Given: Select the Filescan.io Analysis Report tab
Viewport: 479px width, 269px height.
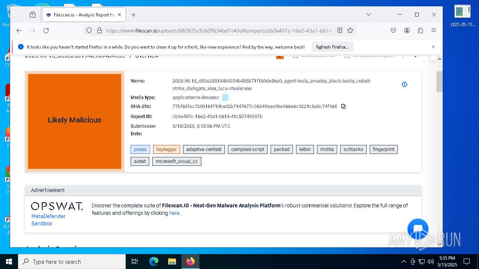Looking at the screenshot, I should click(84, 15).
